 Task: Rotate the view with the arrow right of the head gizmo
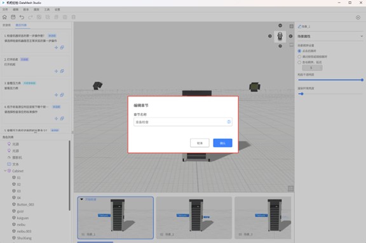coord(290,36)
